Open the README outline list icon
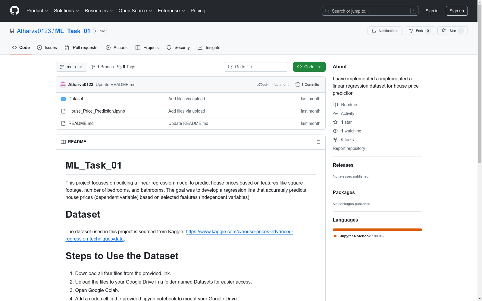482x301 pixels. pos(318,142)
